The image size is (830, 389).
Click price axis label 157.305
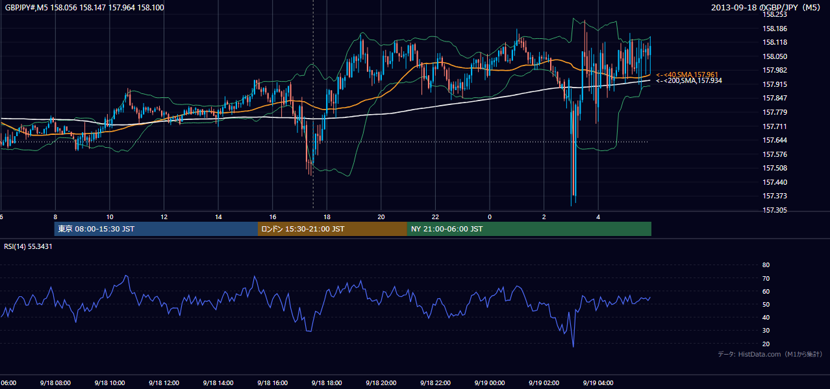(775, 210)
